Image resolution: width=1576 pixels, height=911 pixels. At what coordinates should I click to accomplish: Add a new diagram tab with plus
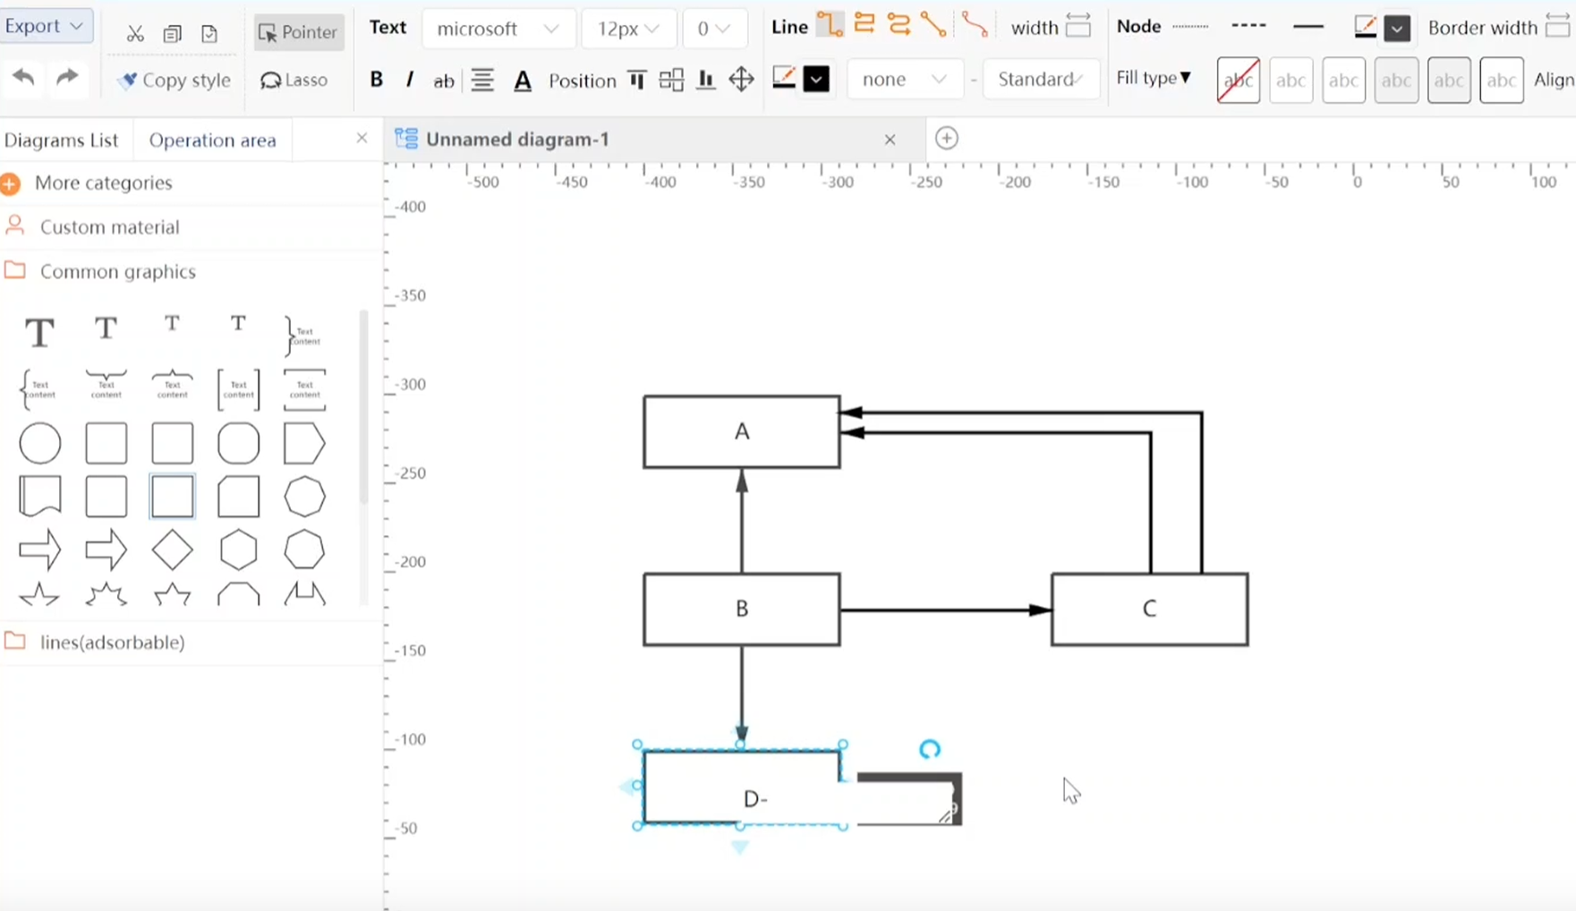coord(947,138)
